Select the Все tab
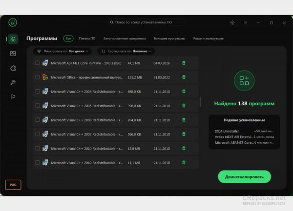This screenshot has height=211, width=293. click(x=68, y=38)
